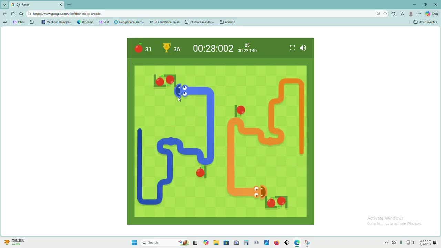Open a new browser tab
This screenshot has height=248, width=441.
click(x=69, y=5)
